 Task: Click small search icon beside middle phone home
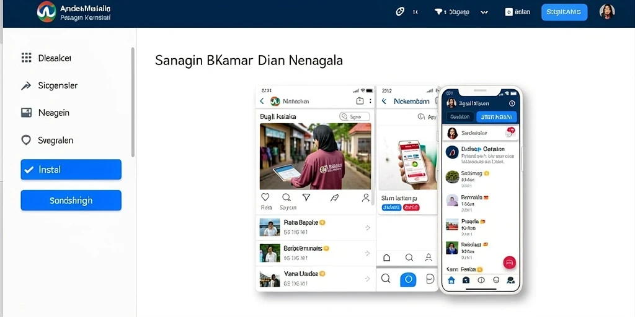point(409,258)
